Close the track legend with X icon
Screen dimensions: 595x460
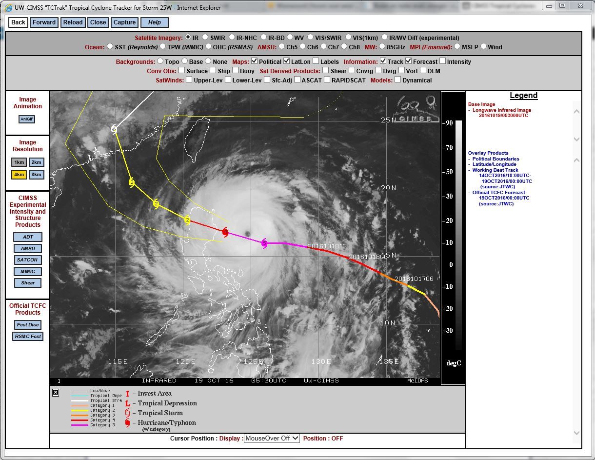56,392
